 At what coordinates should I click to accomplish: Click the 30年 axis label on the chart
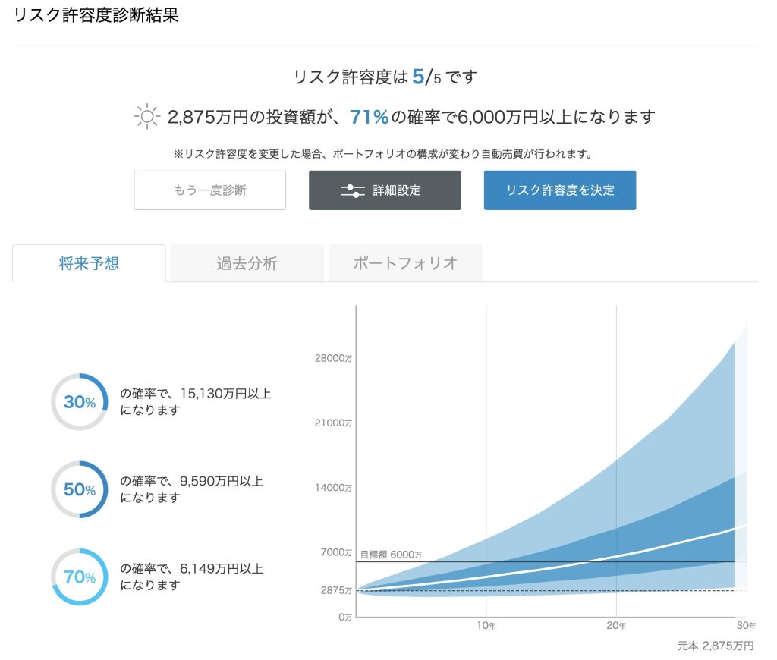[746, 626]
